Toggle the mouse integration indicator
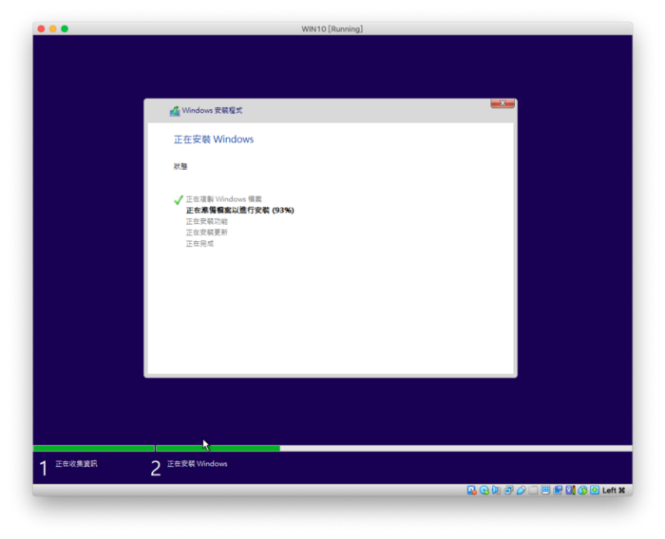The image size is (665, 539). pyautogui.click(x=582, y=490)
